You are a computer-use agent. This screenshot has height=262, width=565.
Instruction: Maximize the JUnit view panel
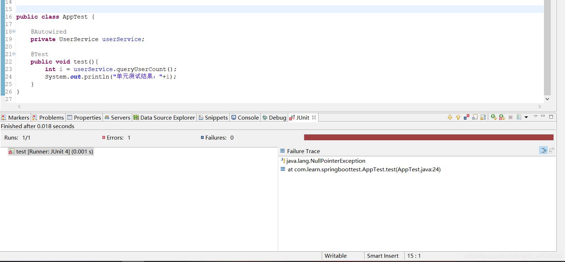[551, 116]
